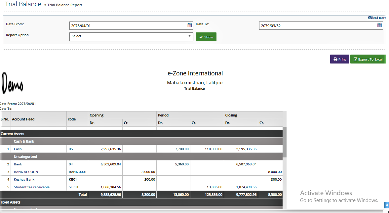Click Cash opening debit 2,297,635.36

click(111, 149)
